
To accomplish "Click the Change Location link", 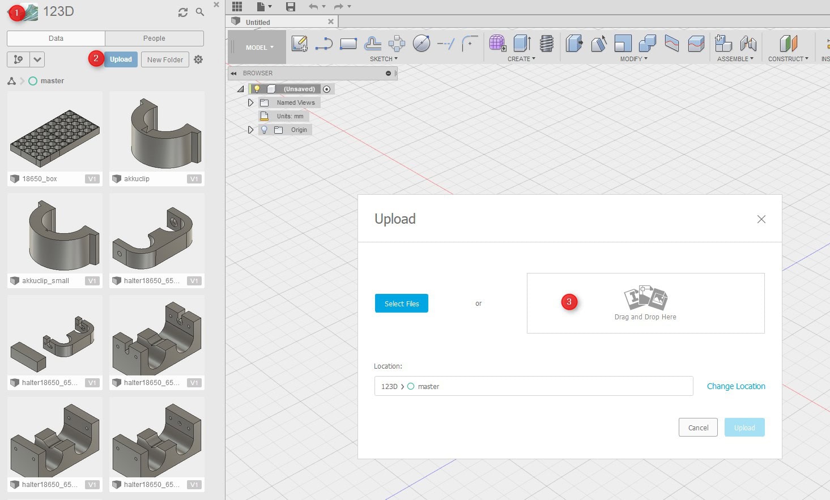I will tap(736, 386).
